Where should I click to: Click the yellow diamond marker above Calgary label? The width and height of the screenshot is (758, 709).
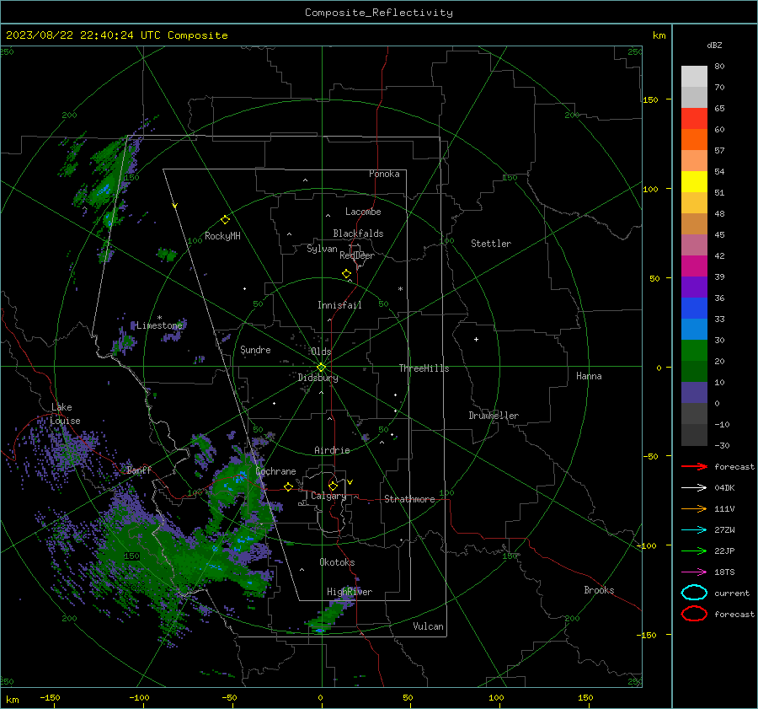tap(333, 486)
